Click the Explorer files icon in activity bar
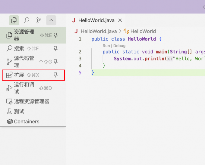205x165 pixels. tap(14, 20)
